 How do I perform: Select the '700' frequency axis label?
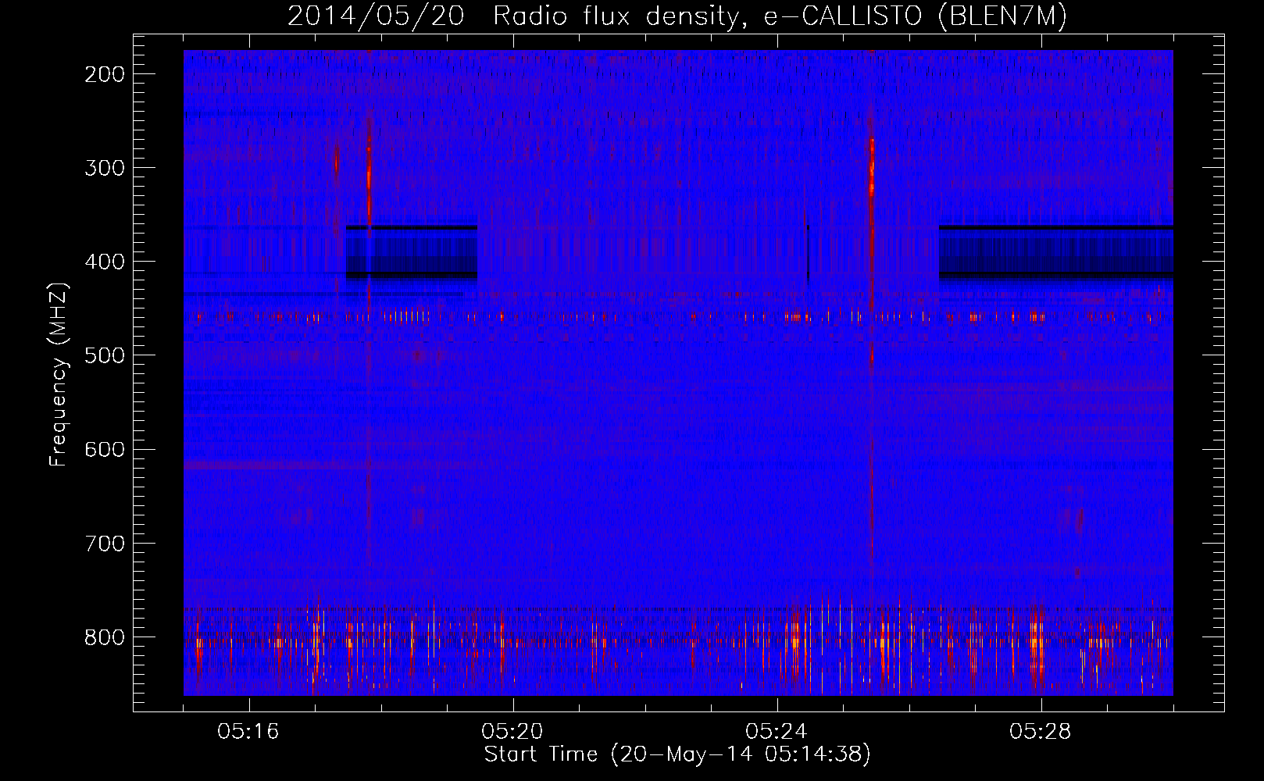tap(104, 543)
